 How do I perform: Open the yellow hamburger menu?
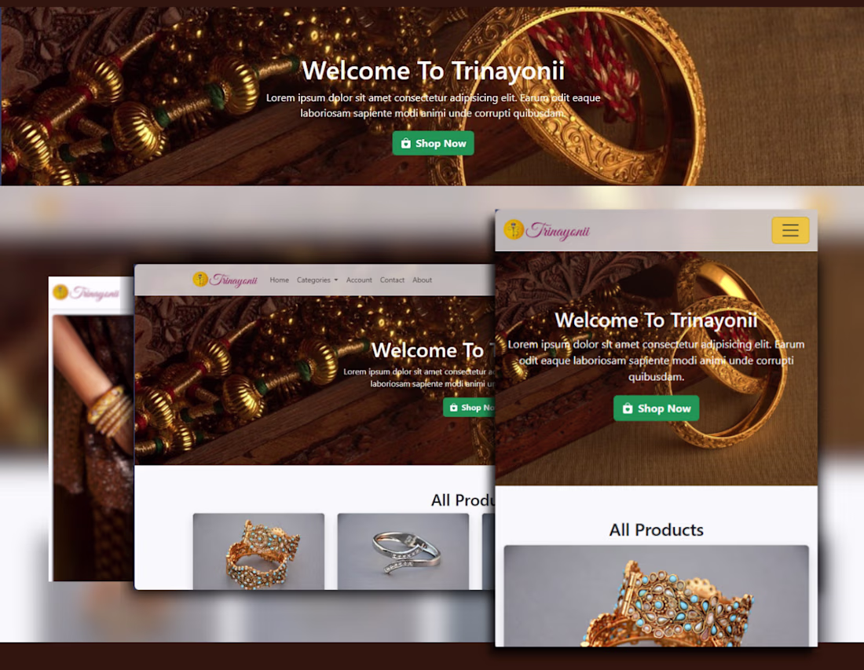pos(790,230)
